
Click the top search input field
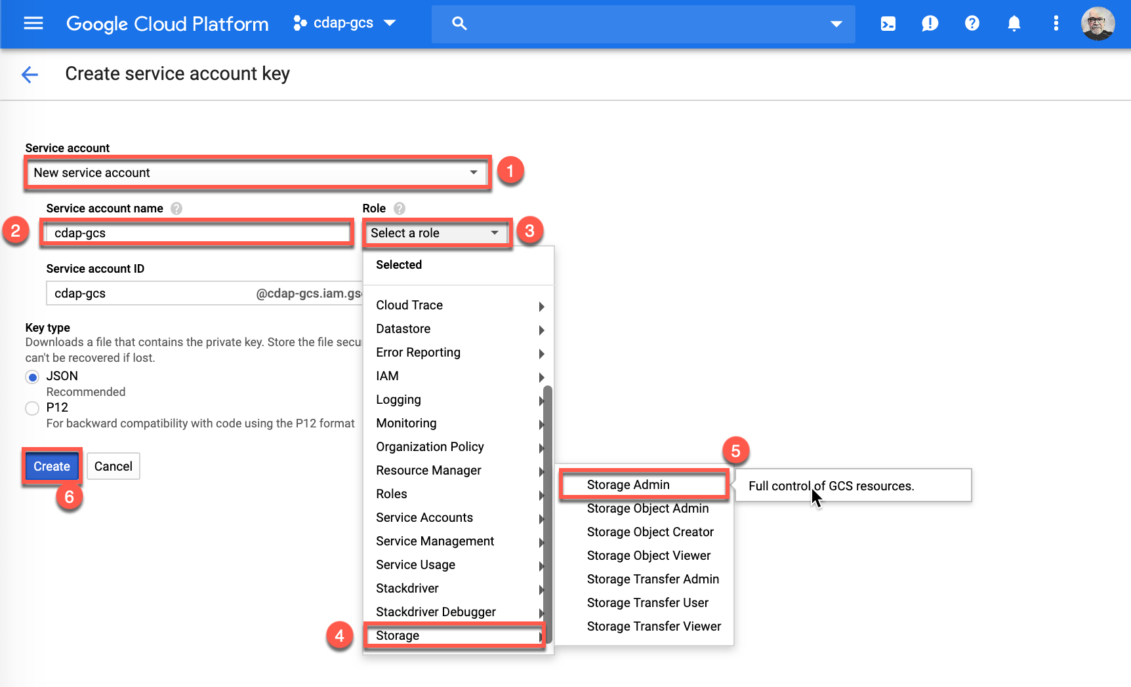[643, 24]
